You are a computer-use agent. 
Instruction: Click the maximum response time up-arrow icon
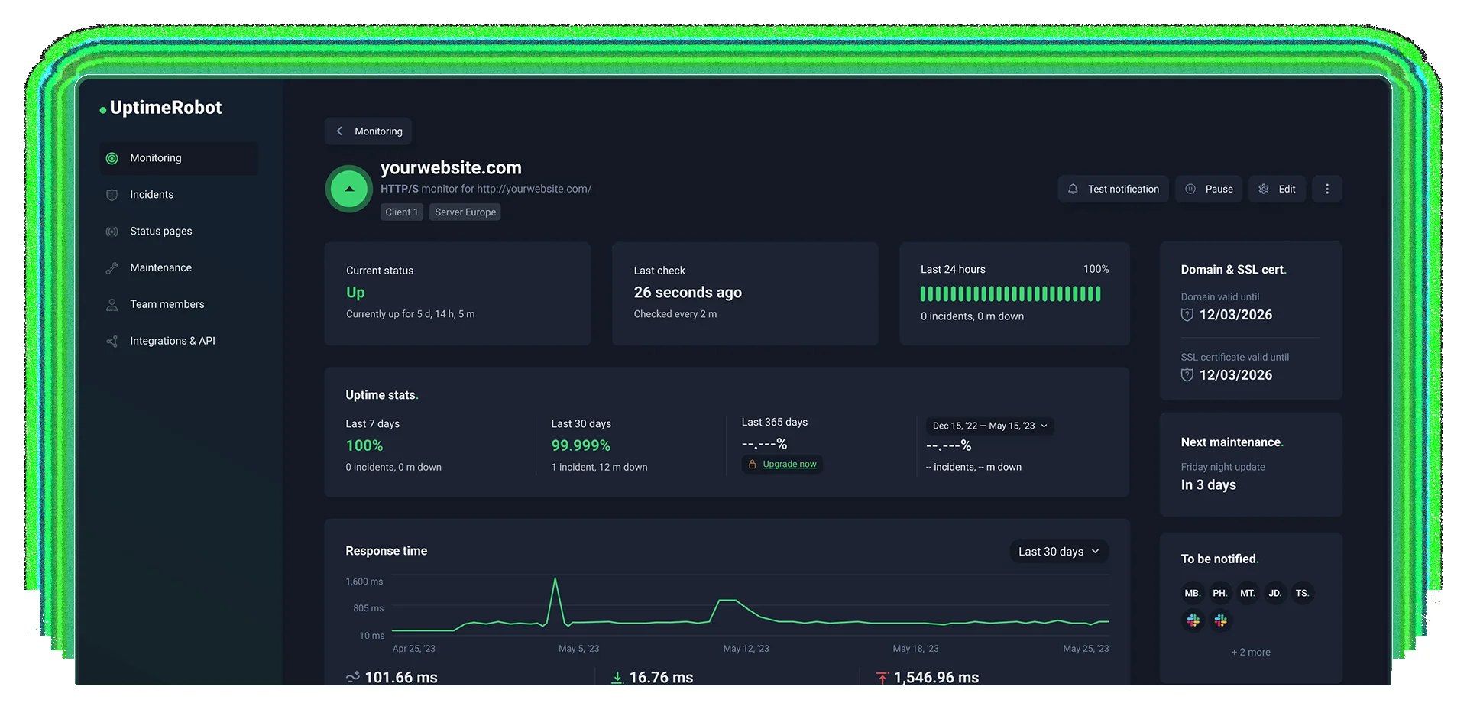coord(882,678)
